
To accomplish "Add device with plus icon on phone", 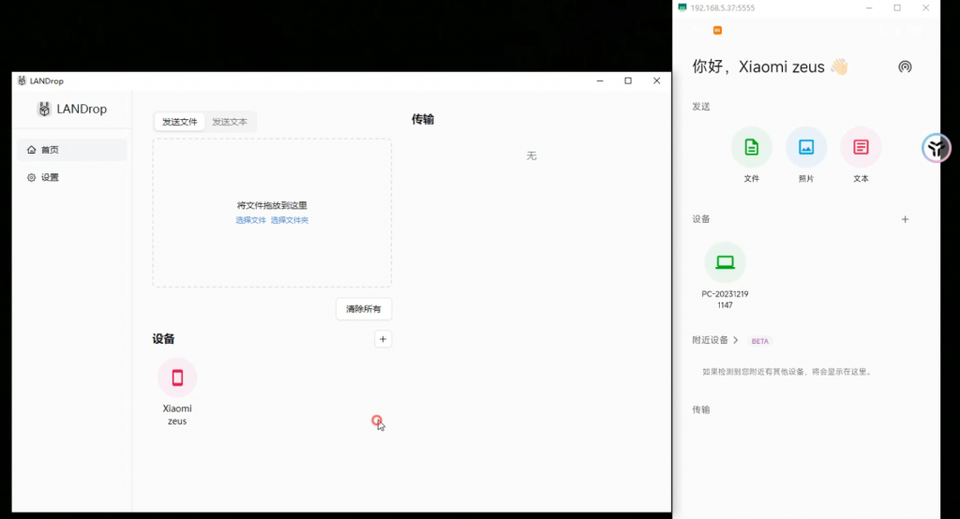I will click(905, 219).
